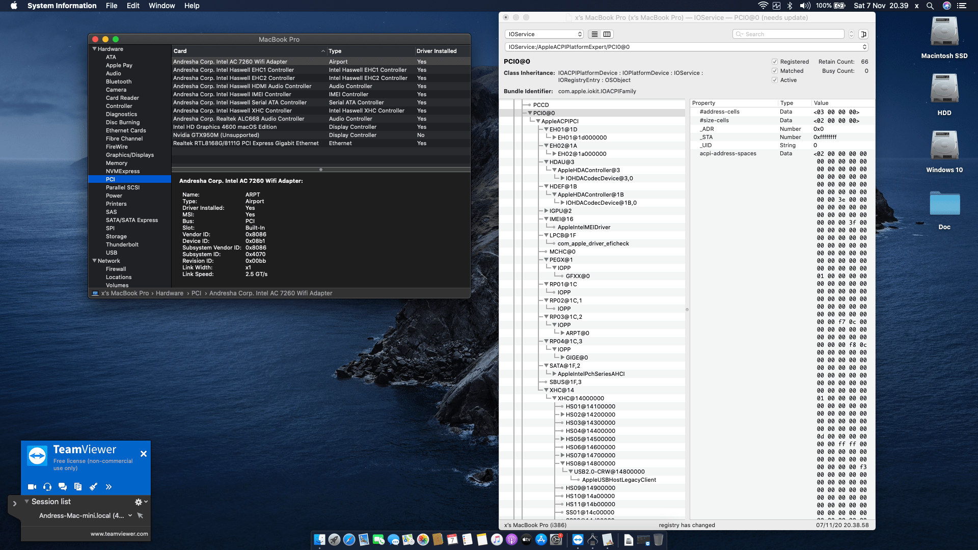Click the search results stepper arrows
978x550 pixels.
pos(851,34)
